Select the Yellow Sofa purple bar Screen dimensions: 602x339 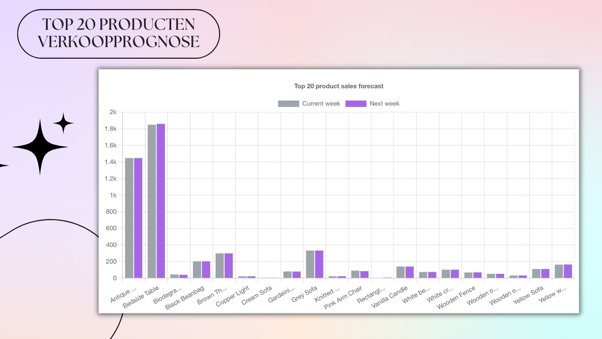545,273
